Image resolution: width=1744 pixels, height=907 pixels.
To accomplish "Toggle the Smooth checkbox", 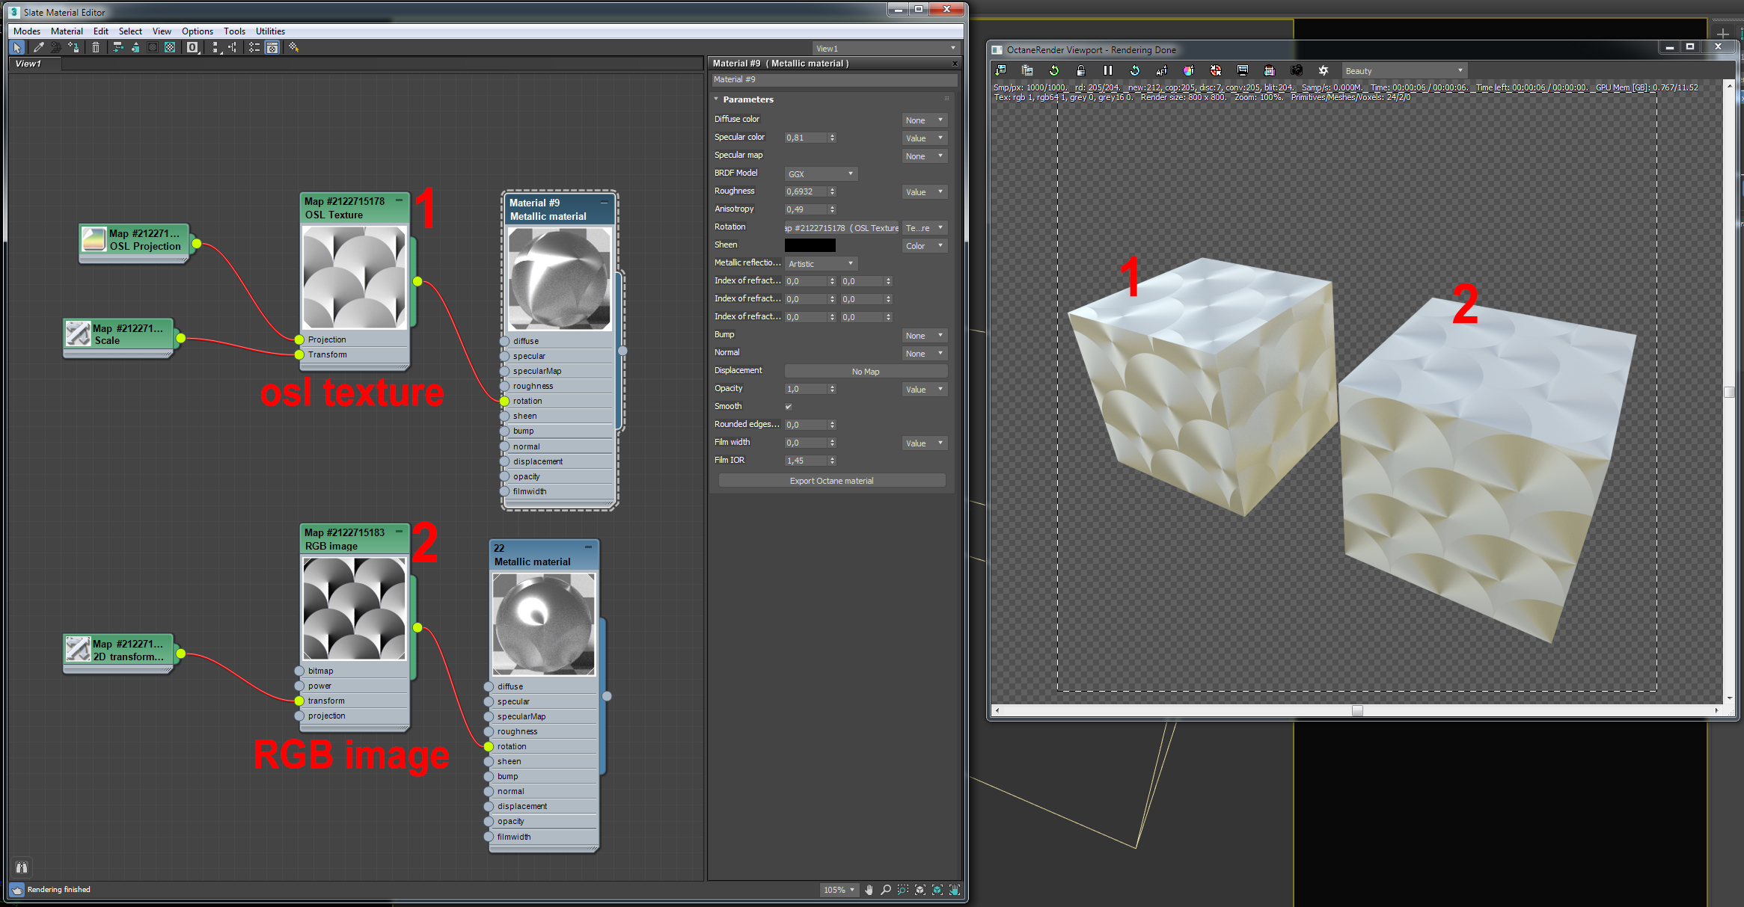I will [789, 407].
